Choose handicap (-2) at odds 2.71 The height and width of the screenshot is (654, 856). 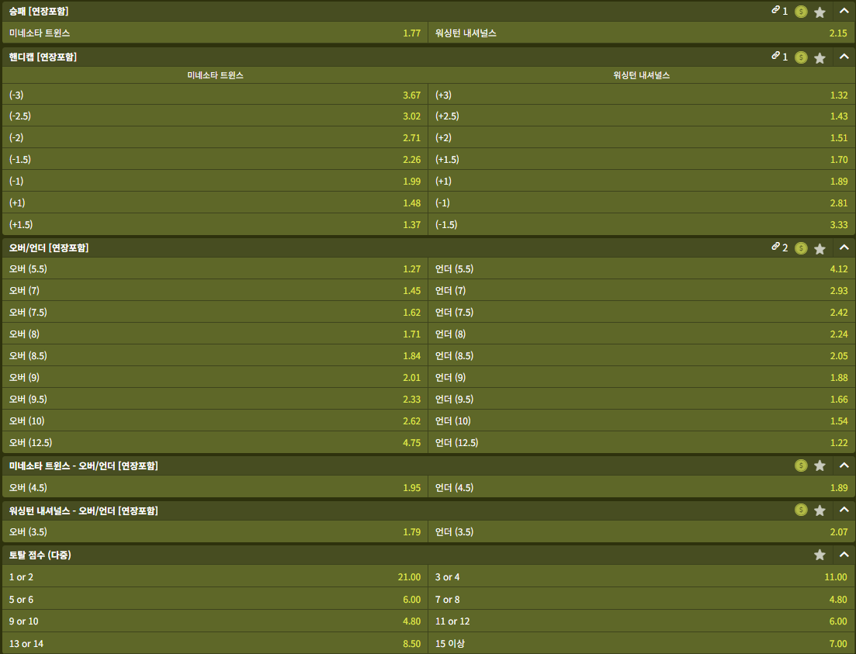click(x=215, y=137)
